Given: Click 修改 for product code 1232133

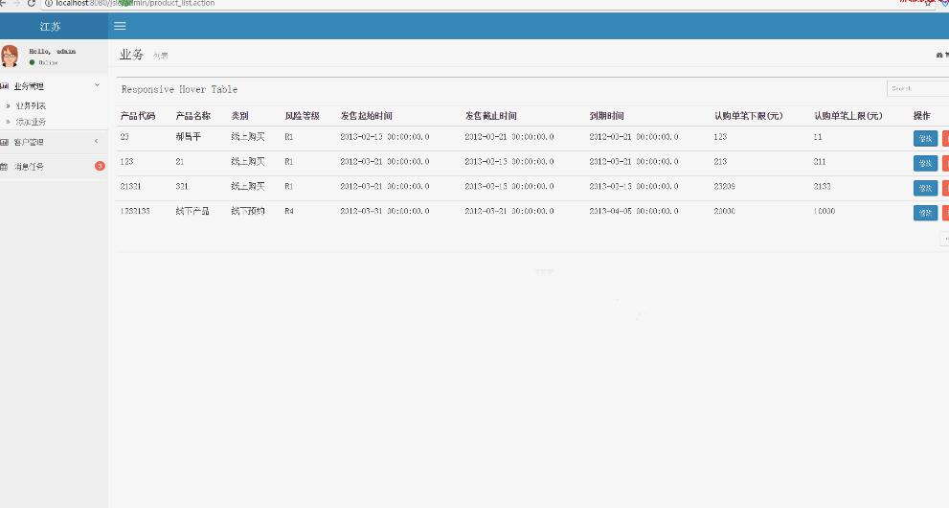Looking at the screenshot, I should pyautogui.click(x=925, y=213).
